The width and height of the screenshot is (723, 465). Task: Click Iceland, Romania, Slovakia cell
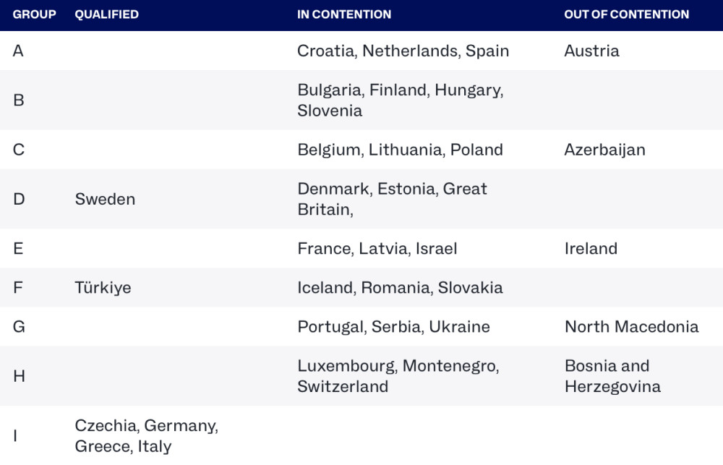pyautogui.click(x=400, y=287)
